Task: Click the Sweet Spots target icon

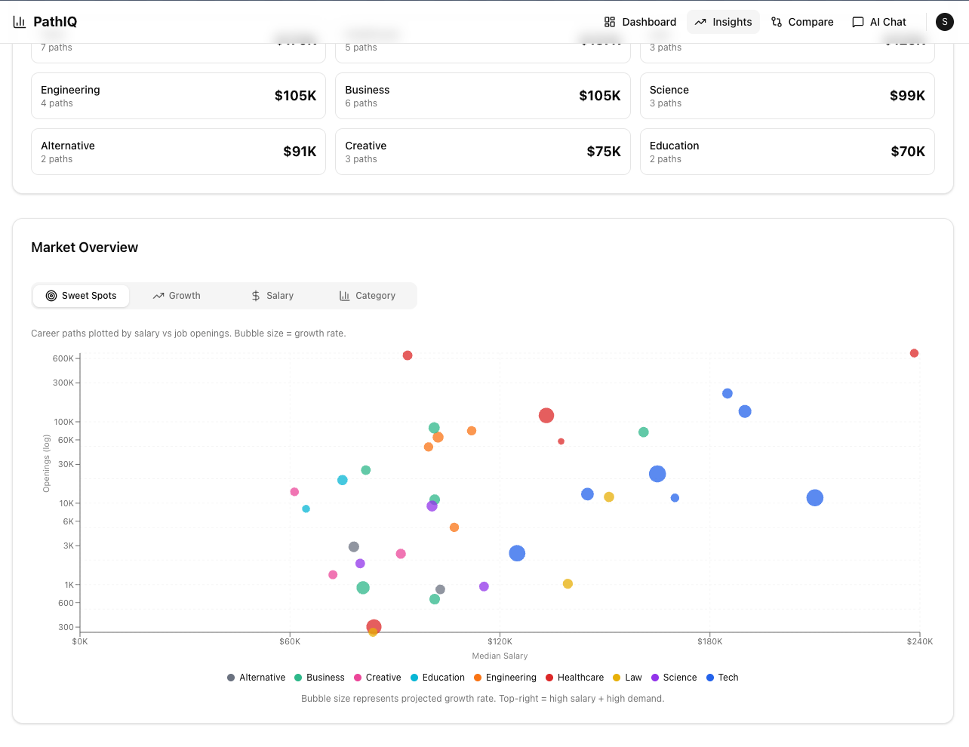Action: pos(51,296)
